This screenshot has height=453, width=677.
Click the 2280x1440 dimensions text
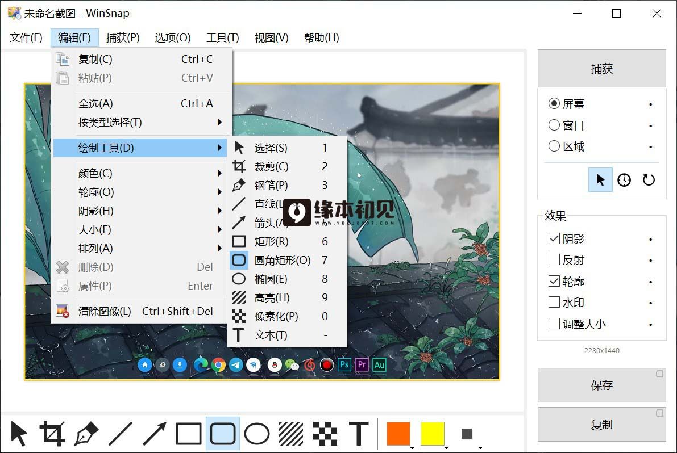click(601, 350)
